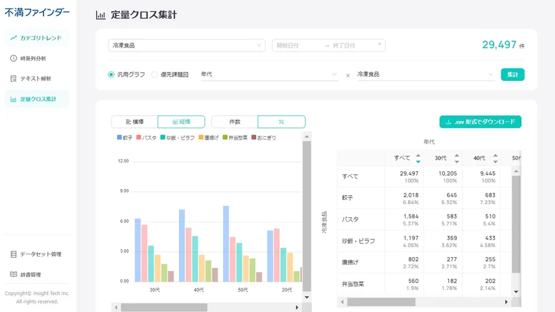Click the clock icon beside 時系列分析
555x312 pixels.
13,58
